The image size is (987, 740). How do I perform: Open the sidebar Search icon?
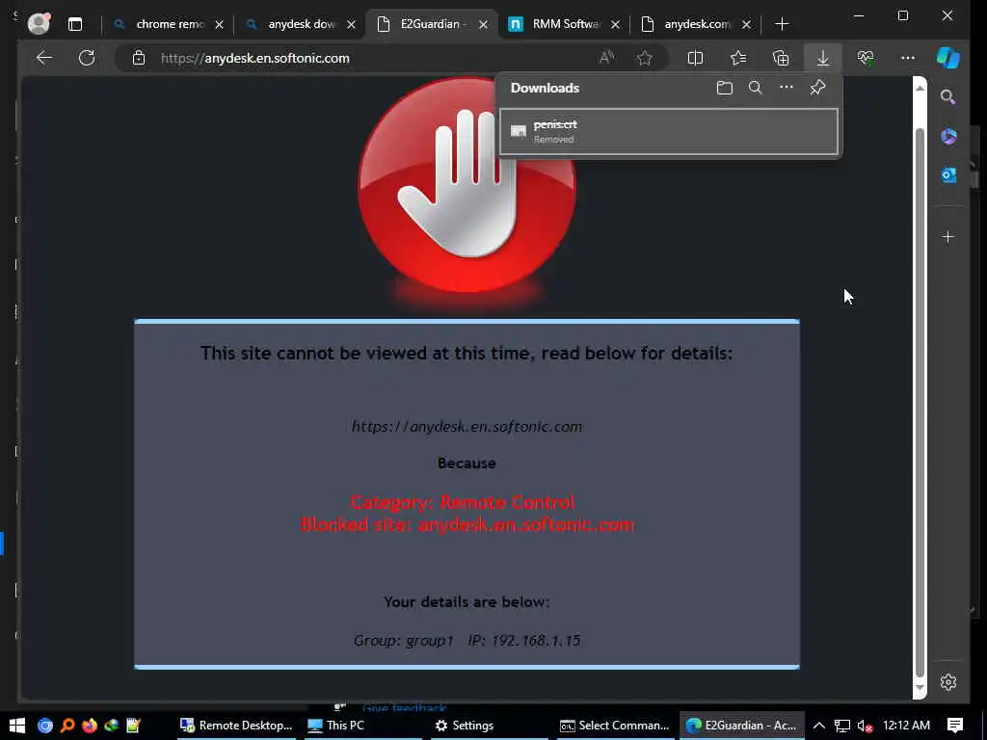948,97
